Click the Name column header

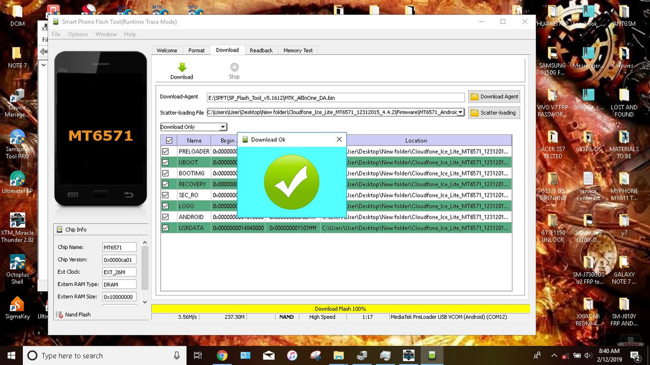194,140
